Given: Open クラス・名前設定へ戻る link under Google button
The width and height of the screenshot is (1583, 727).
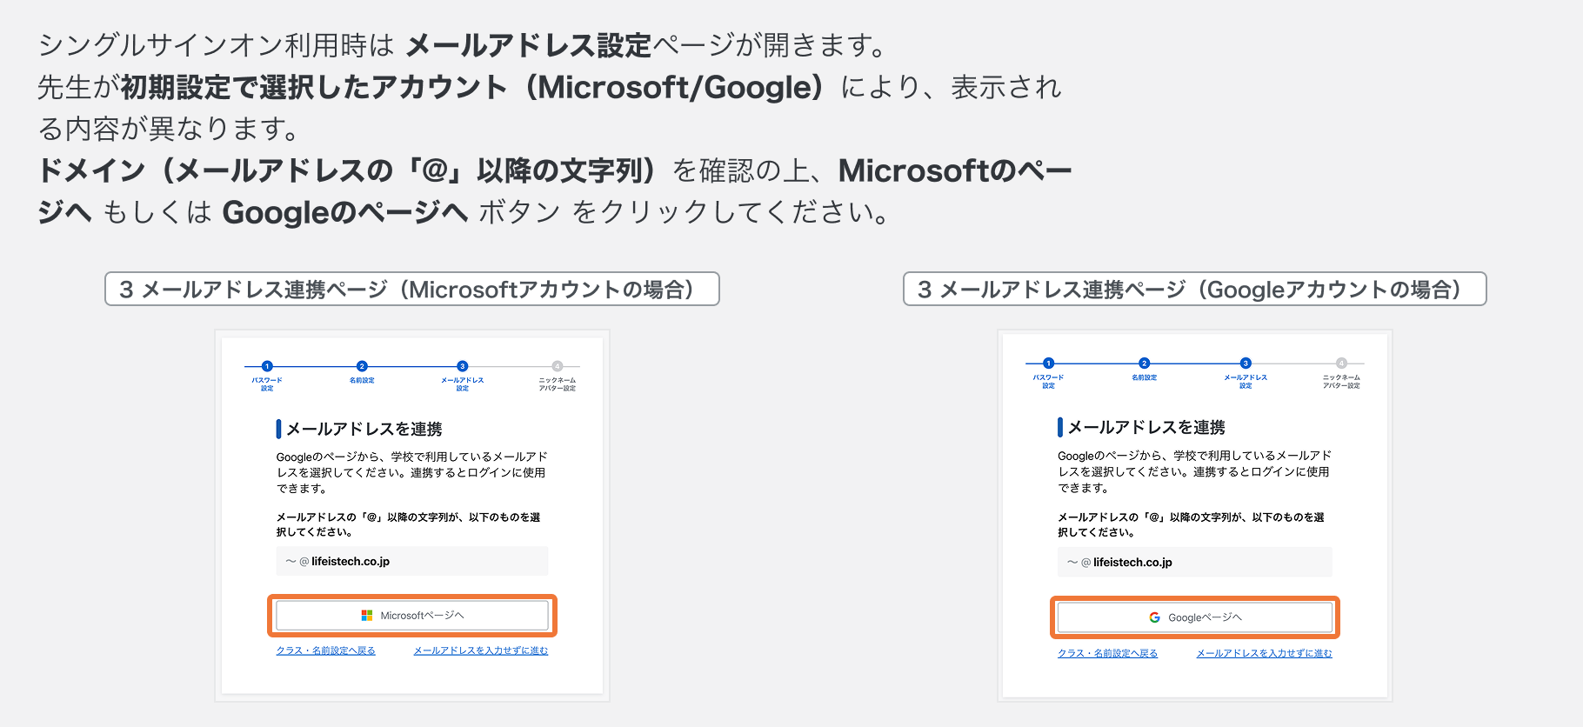Looking at the screenshot, I should (1107, 653).
